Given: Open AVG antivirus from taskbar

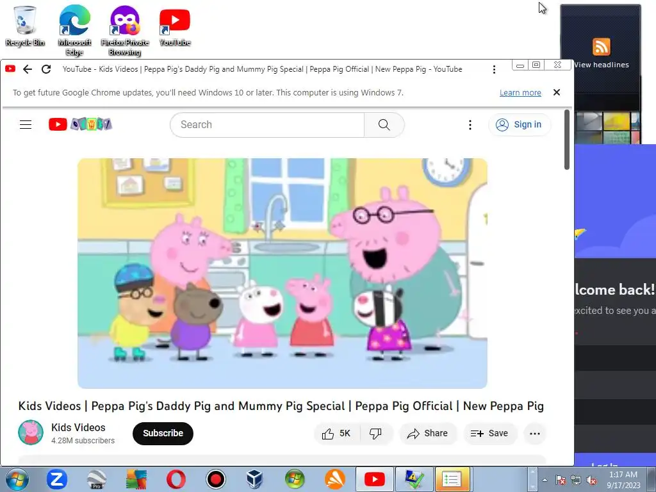Looking at the screenshot, I should pyautogui.click(x=136, y=479).
